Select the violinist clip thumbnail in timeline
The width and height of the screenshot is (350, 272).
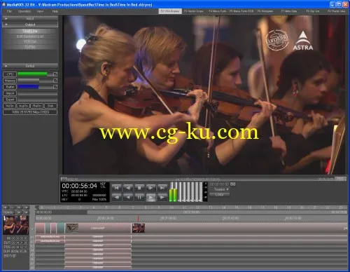[x=139, y=228]
